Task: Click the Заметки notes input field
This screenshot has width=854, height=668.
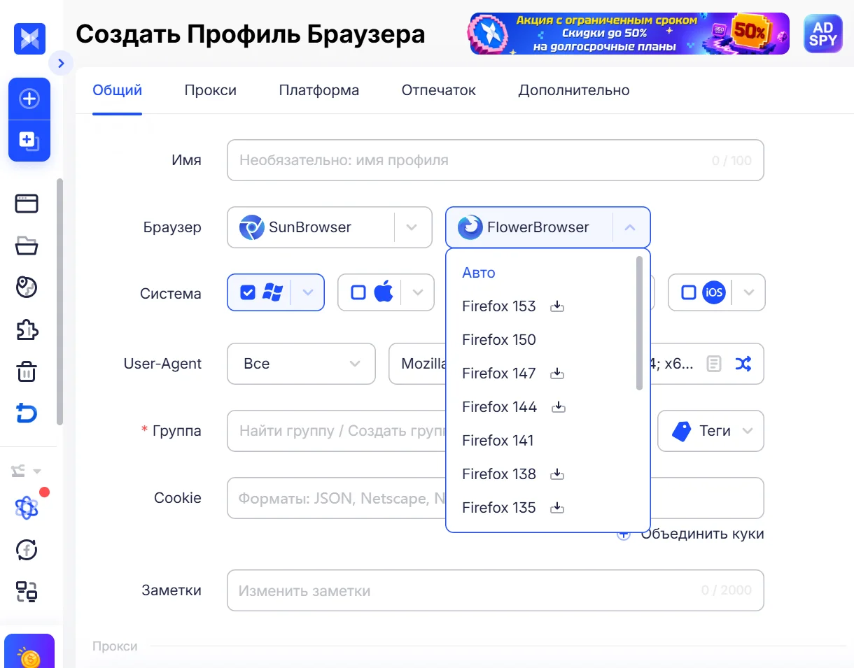Action: pos(496,590)
